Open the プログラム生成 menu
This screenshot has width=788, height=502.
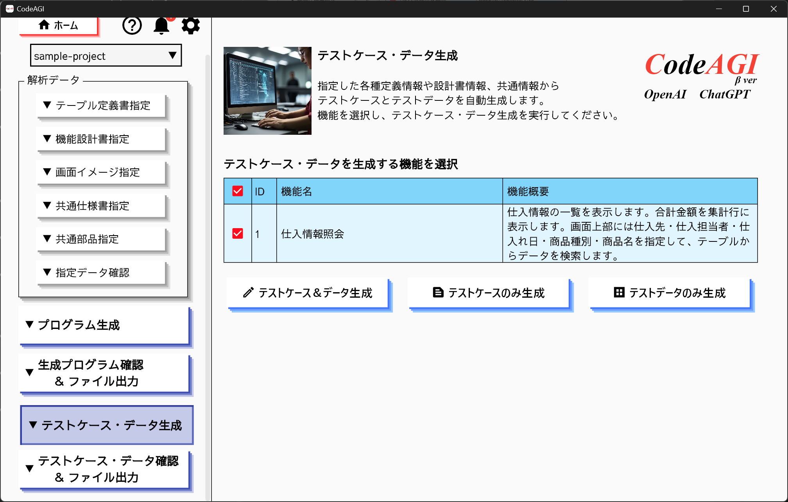104,325
